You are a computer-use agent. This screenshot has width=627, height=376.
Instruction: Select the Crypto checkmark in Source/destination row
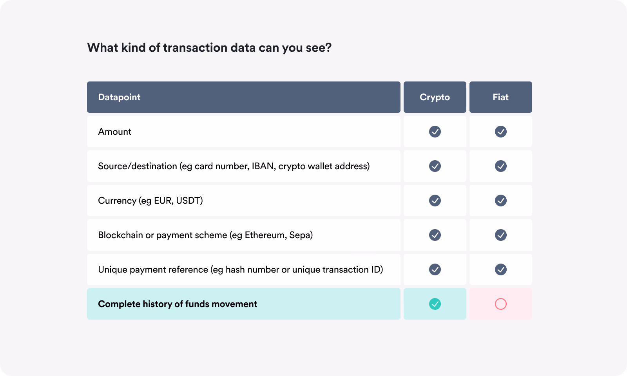[x=435, y=166]
